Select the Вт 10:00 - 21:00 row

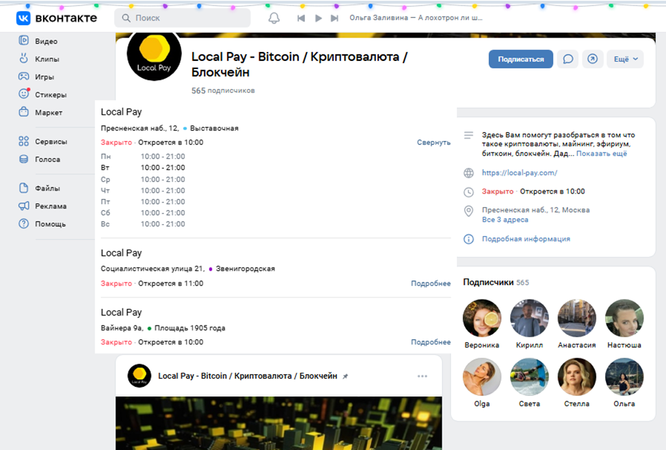(143, 168)
